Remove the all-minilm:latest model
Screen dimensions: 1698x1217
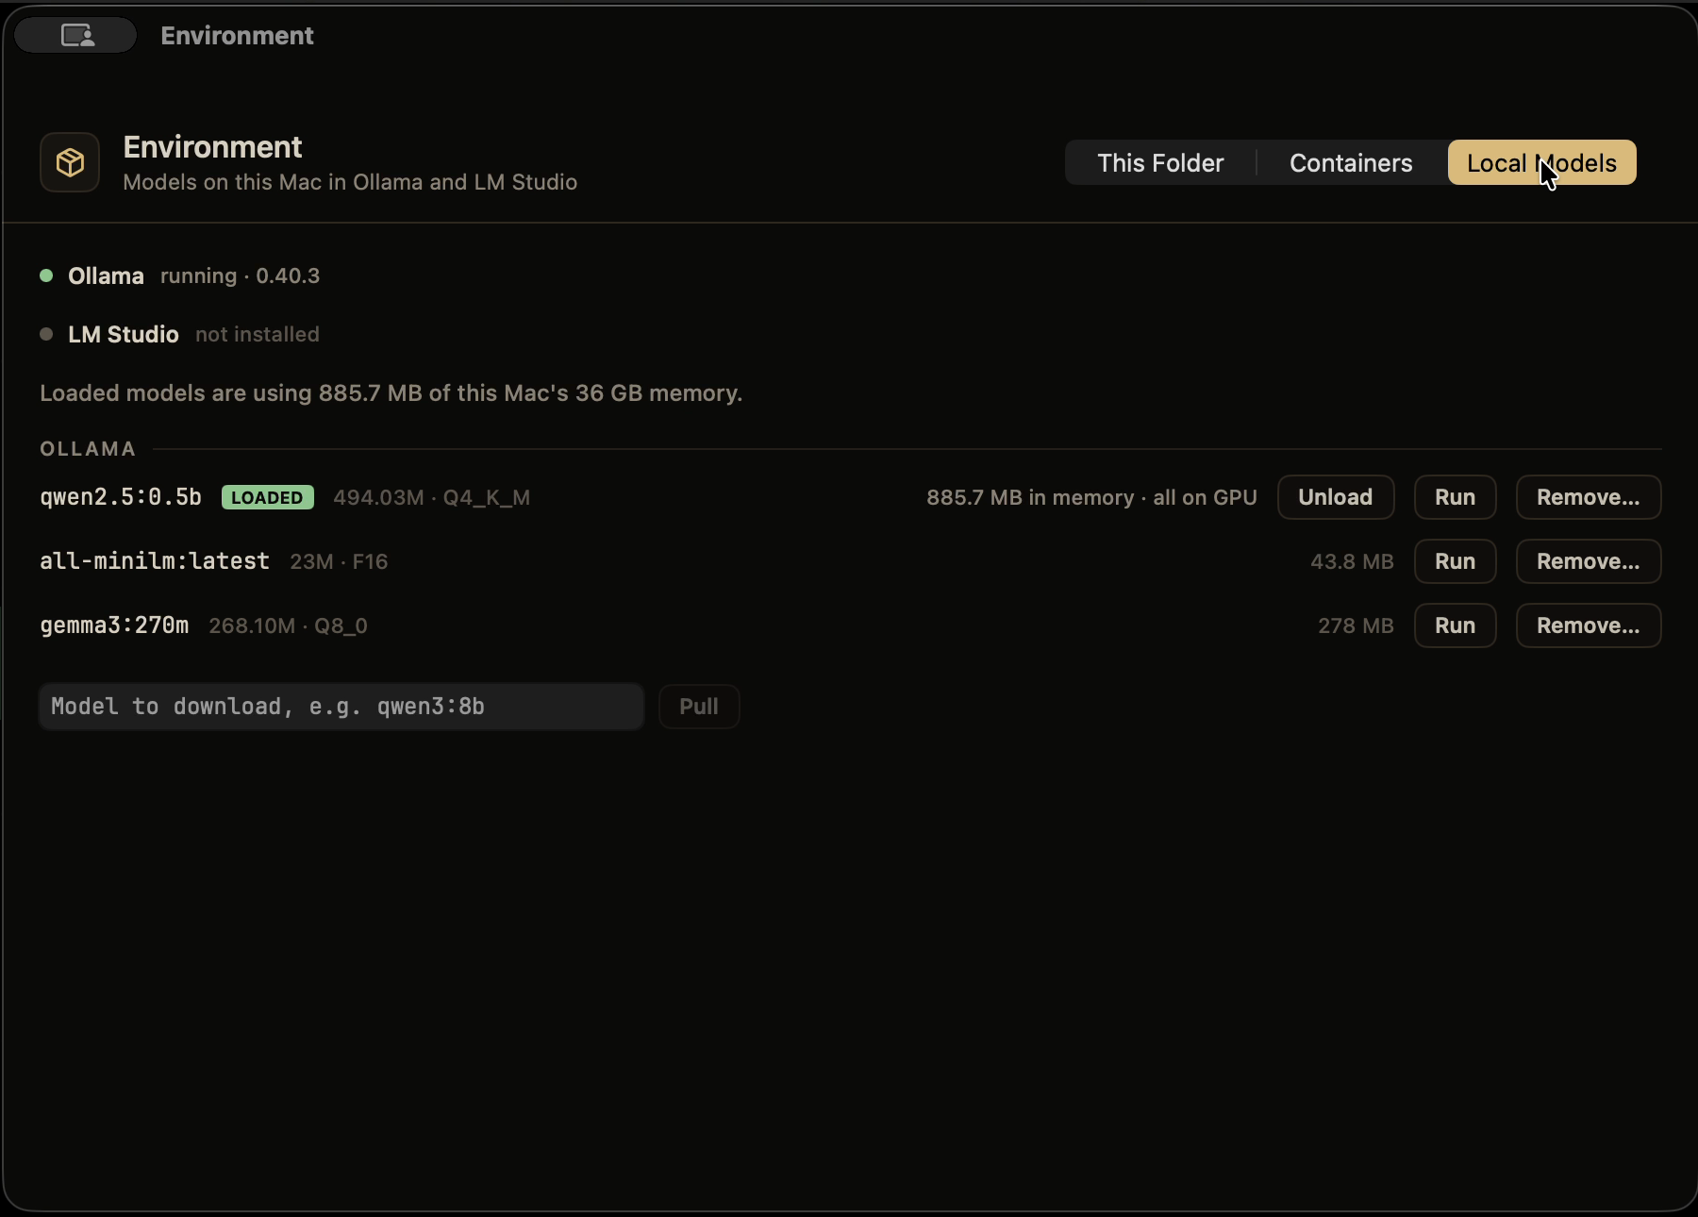[x=1588, y=561]
